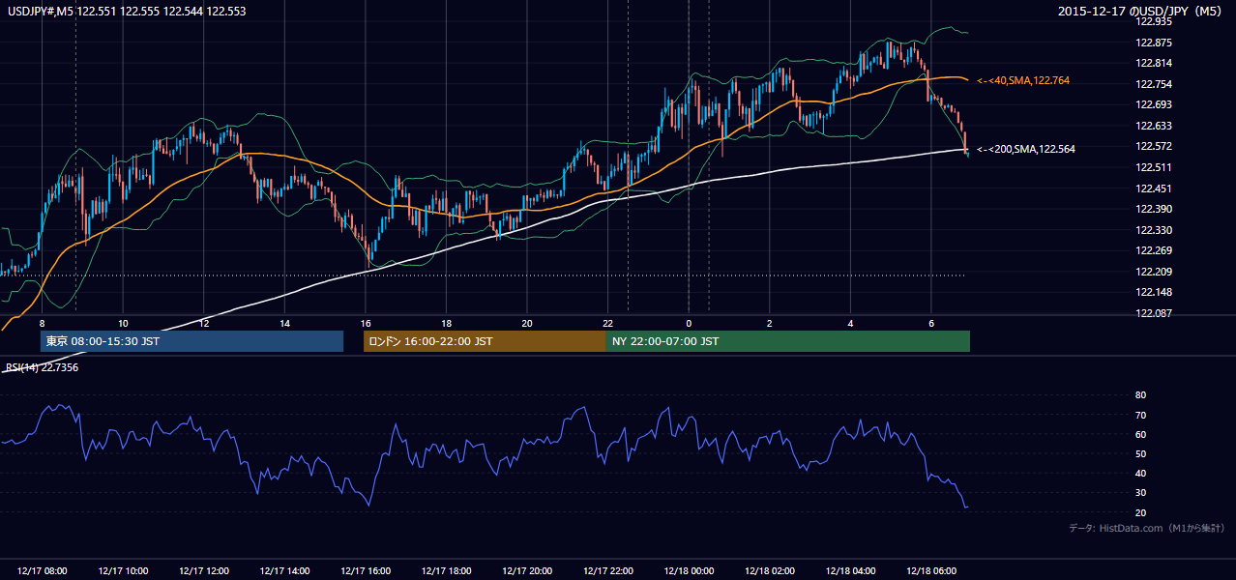Viewport: 1236px width, 580px height.
Task: Click the hour 6 tick on chart time axis
Action: pos(930,323)
